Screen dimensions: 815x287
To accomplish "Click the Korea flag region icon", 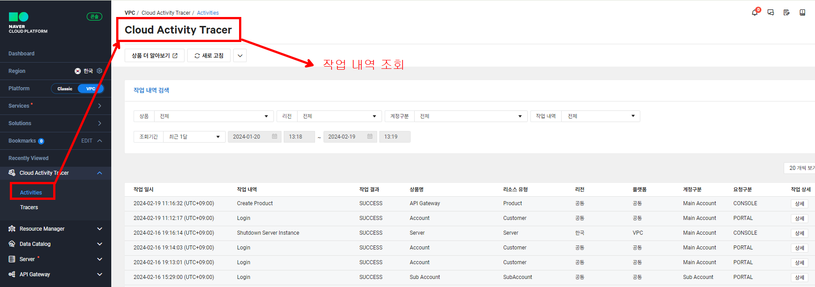I will click(78, 71).
